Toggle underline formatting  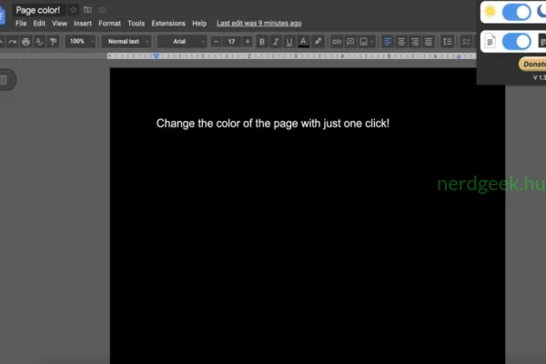289,42
